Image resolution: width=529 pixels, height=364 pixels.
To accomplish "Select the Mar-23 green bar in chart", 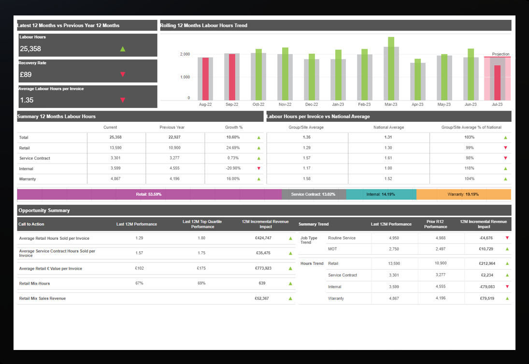I will (x=391, y=68).
